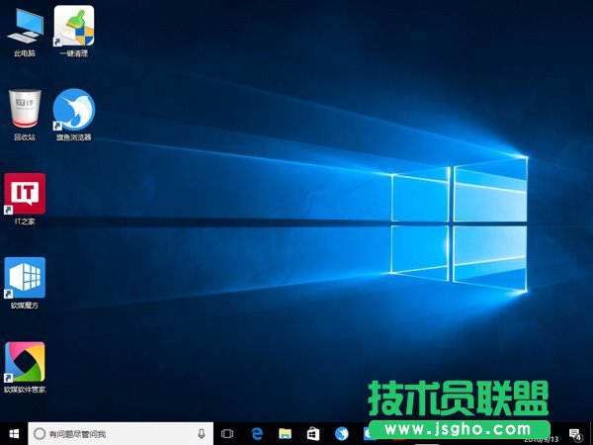Click the 旗鱼浏览器 icon pinned on taskbar
The height and width of the screenshot is (445, 593).
coord(342,433)
